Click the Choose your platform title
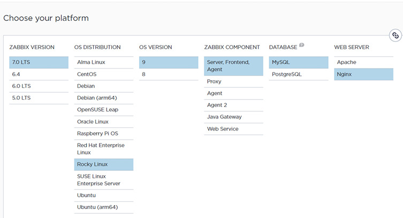The height and width of the screenshot is (218, 403). click(46, 18)
